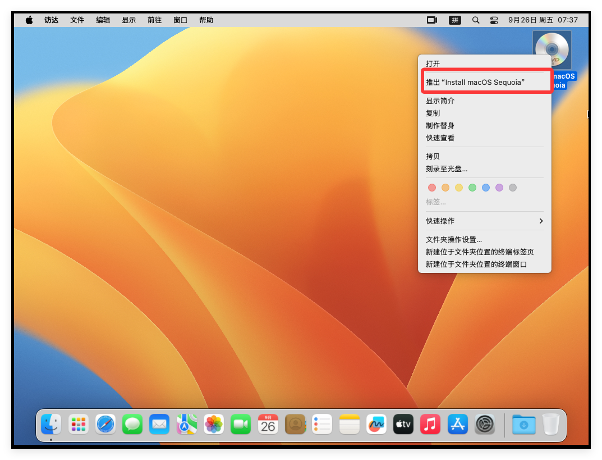Open Trash in Dock
The image size is (602, 460).
tap(551, 424)
